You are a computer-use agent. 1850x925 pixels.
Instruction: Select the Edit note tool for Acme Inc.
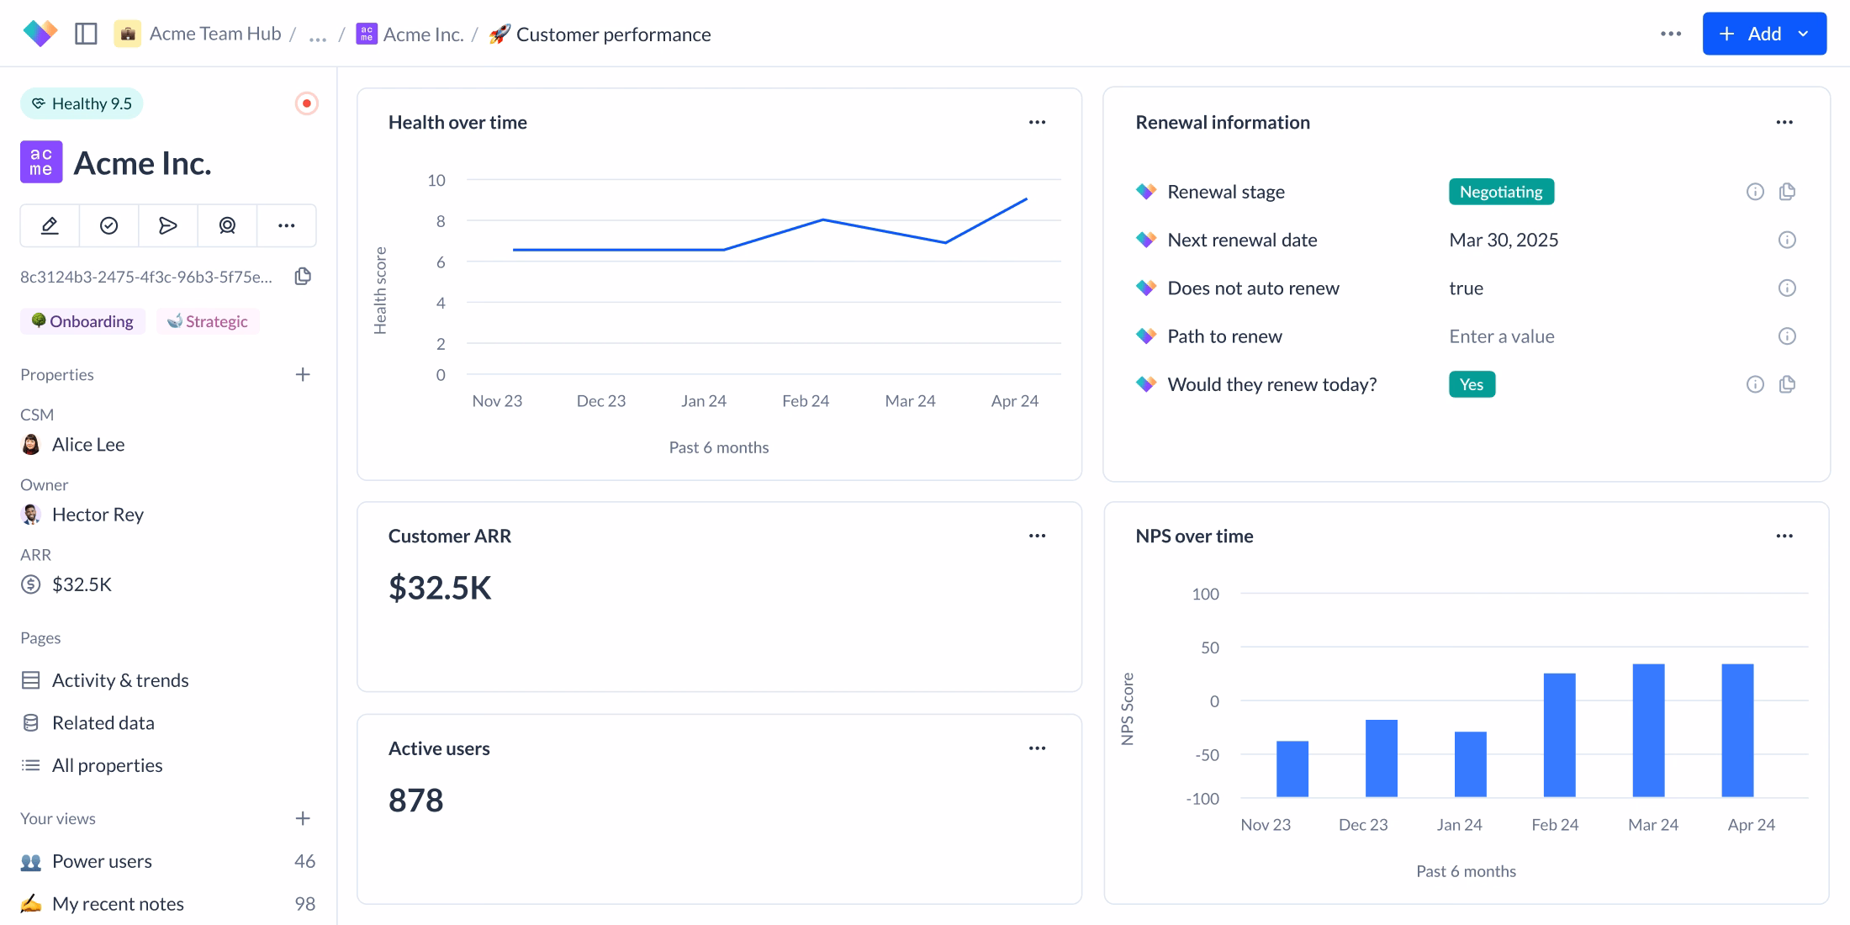tap(50, 225)
